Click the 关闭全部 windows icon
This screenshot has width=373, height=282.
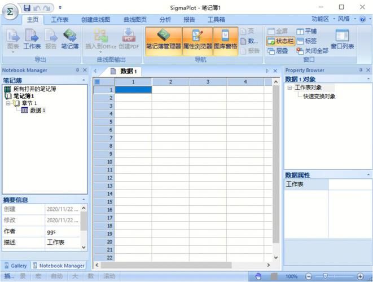pyautogui.click(x=300, y=51)
